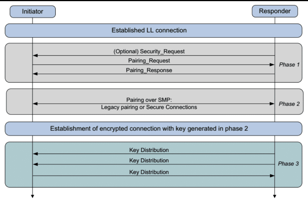
Task: Click the arrowhead ending the Initiator lifeline
Action: click(x=32, y=196)
